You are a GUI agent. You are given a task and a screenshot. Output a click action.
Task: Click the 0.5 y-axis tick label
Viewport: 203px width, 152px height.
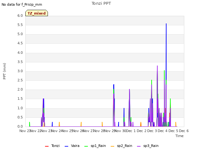pyautogui.click(x=20, y=117)
